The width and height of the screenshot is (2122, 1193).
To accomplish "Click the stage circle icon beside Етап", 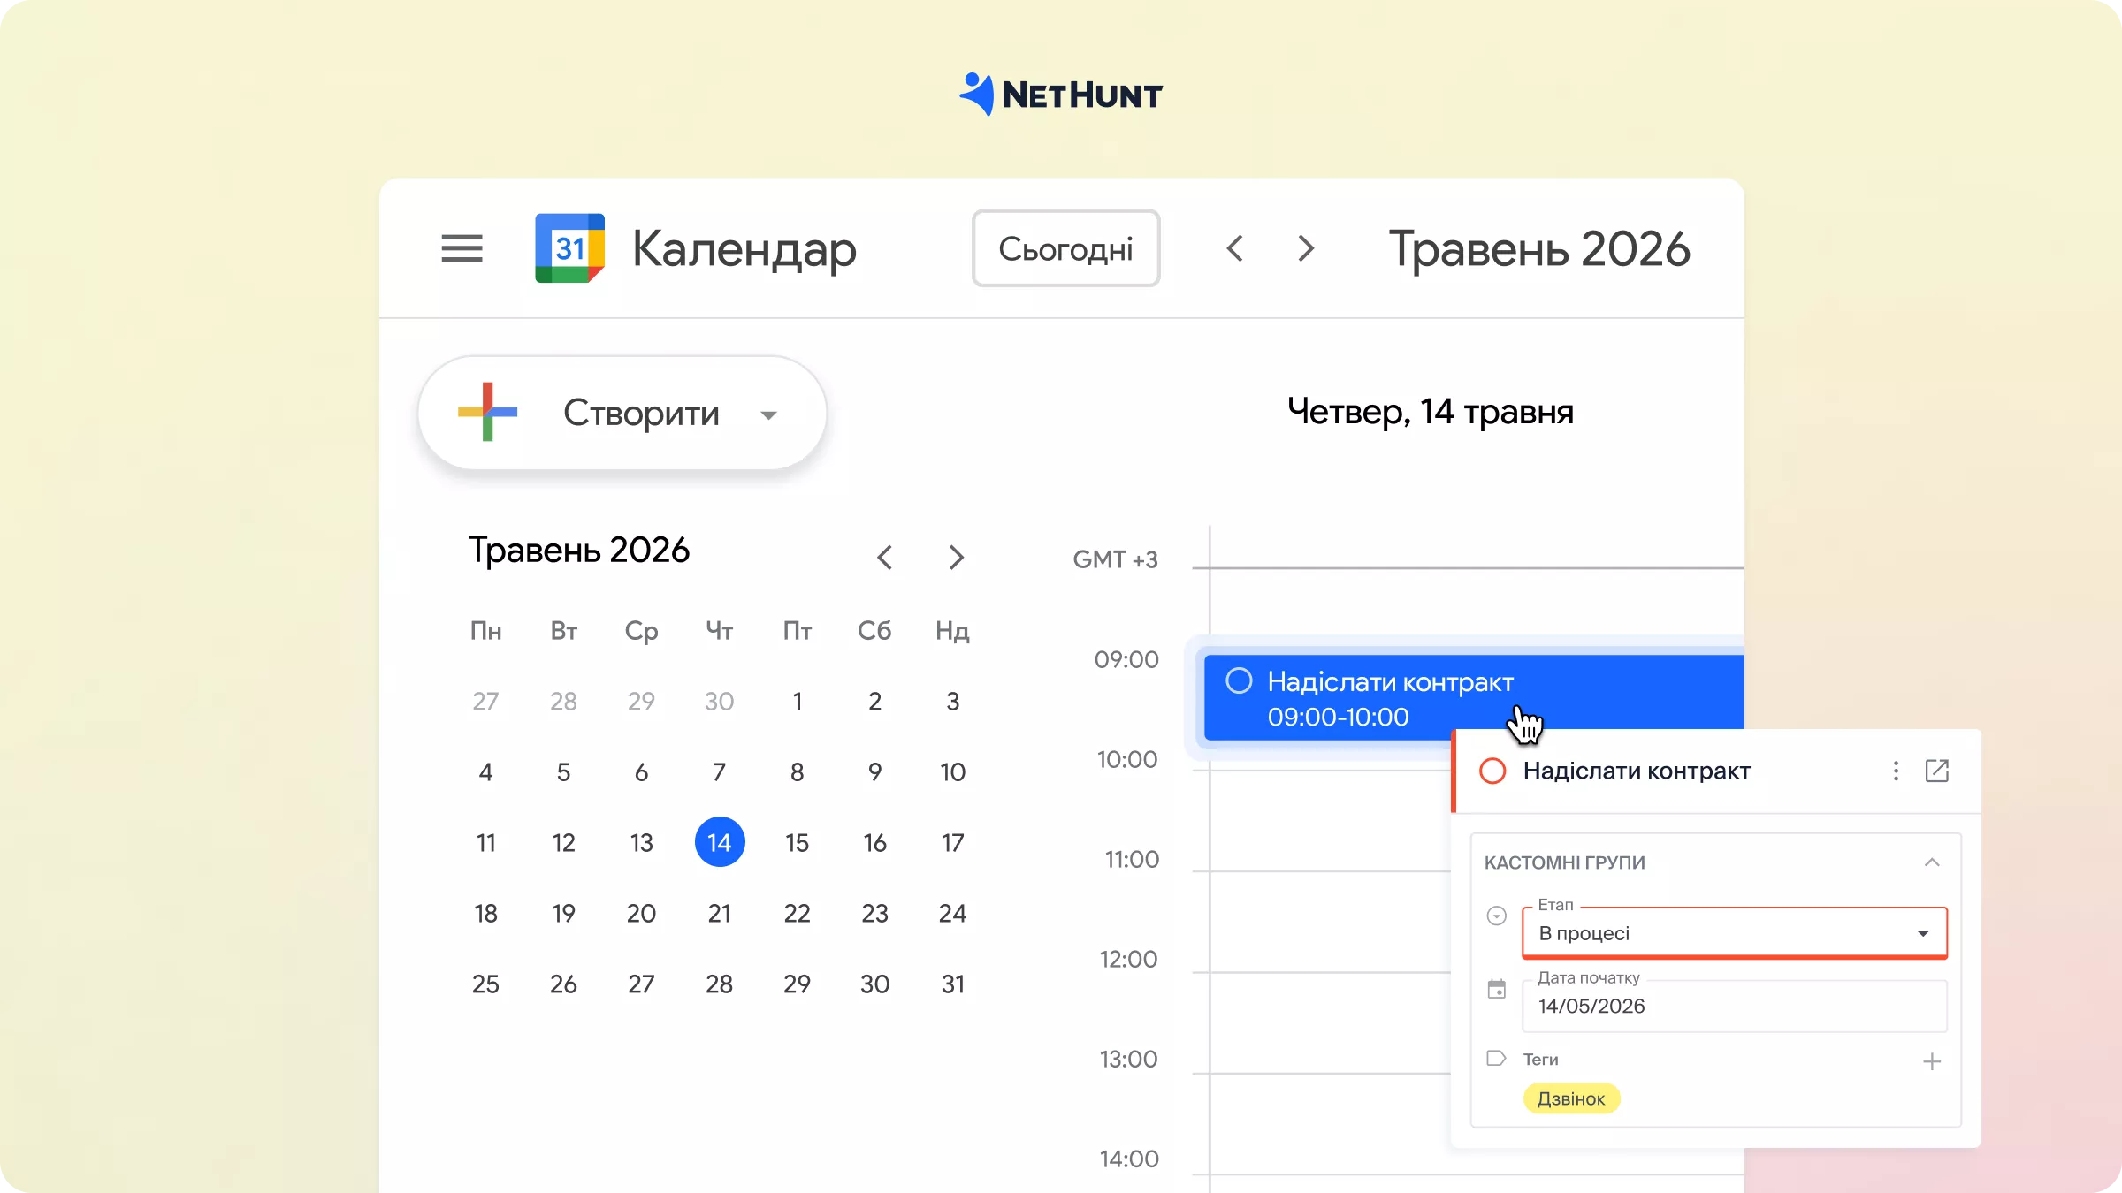I will 1496,916.
